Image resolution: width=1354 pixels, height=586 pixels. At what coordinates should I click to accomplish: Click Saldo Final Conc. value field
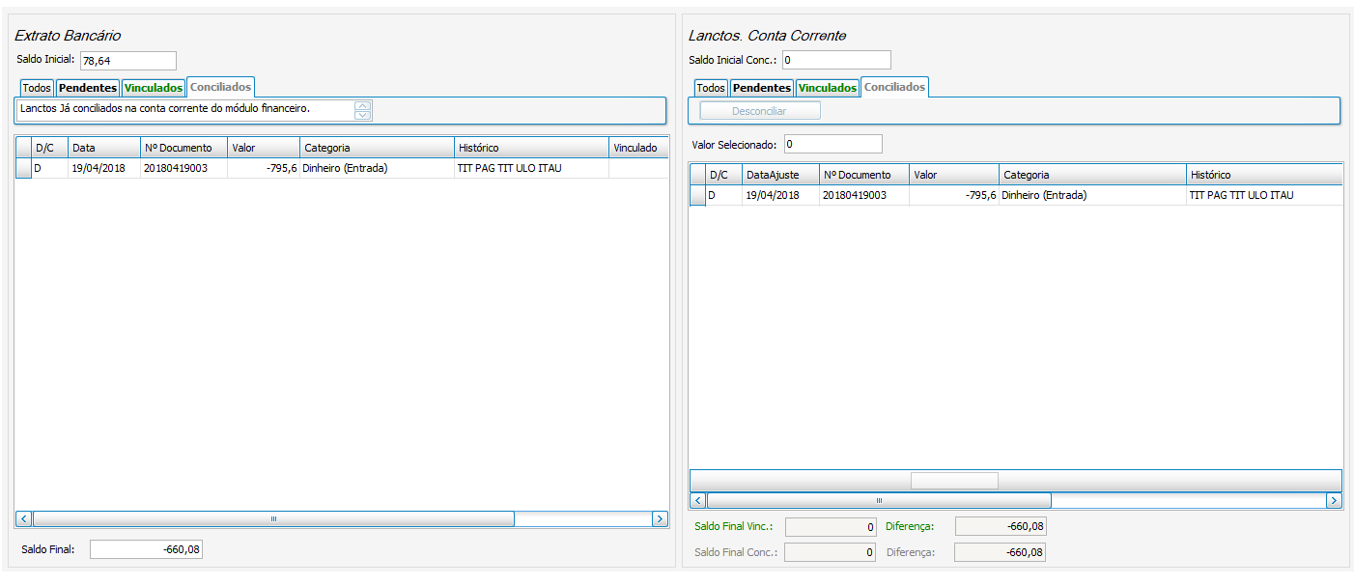click(x=831, y=552)
